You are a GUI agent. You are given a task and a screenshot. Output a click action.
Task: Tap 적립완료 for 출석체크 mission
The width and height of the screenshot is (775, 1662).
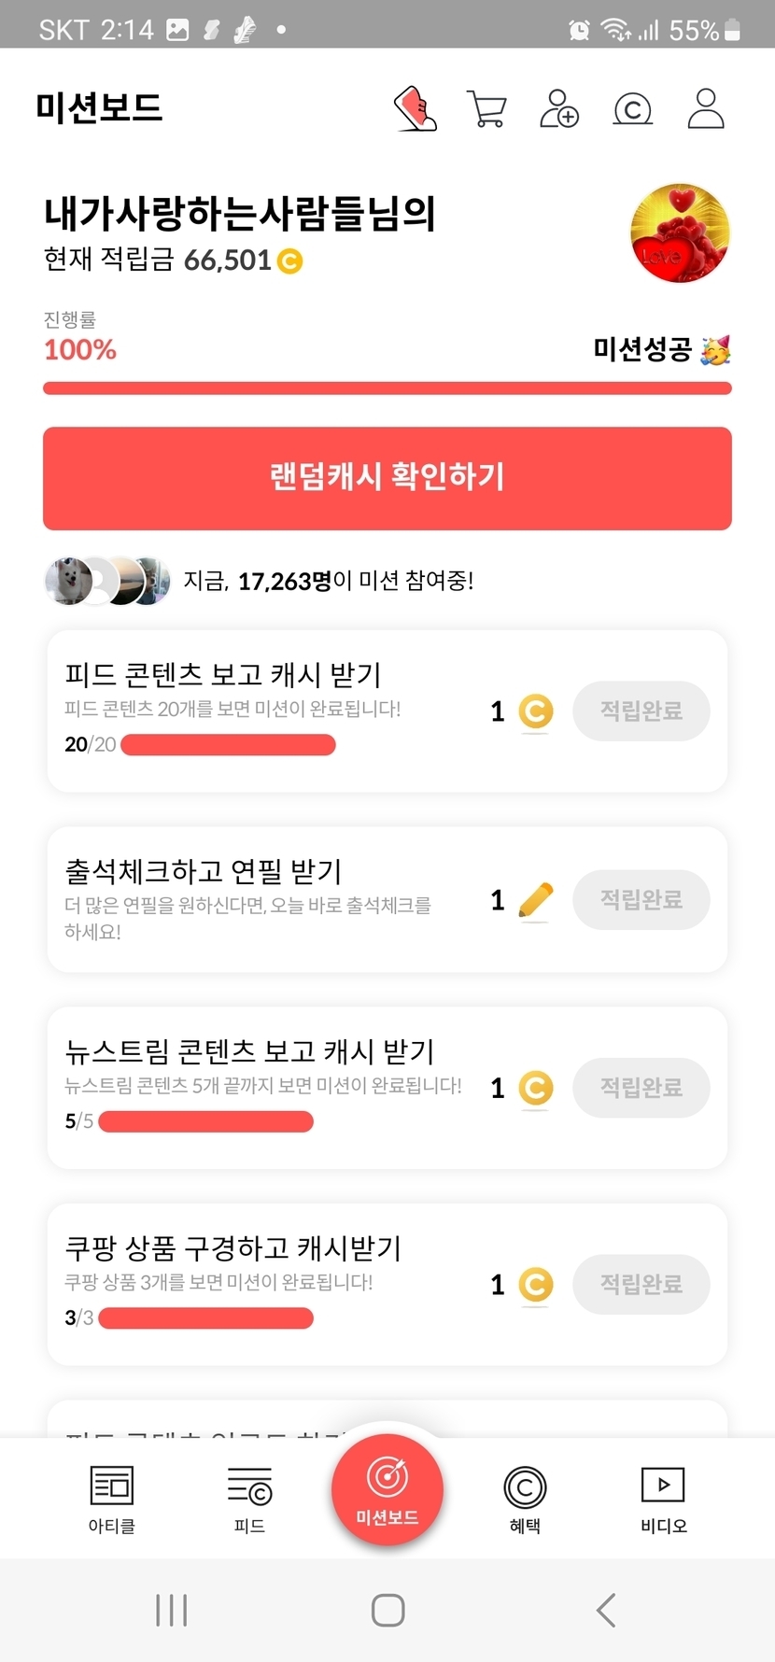click(641, 900)
